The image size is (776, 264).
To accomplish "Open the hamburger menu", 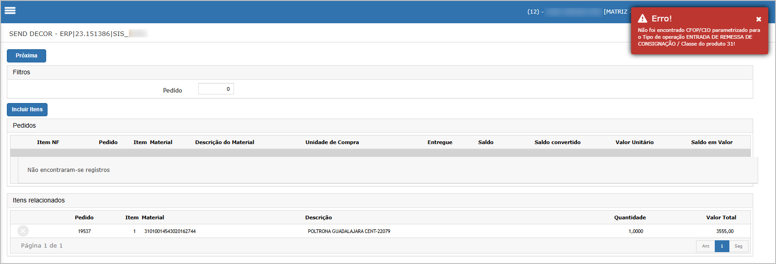I will point(10,10).
